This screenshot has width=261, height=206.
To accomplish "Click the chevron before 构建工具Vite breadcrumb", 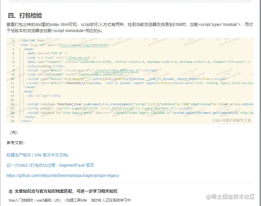I will (65, 201).
